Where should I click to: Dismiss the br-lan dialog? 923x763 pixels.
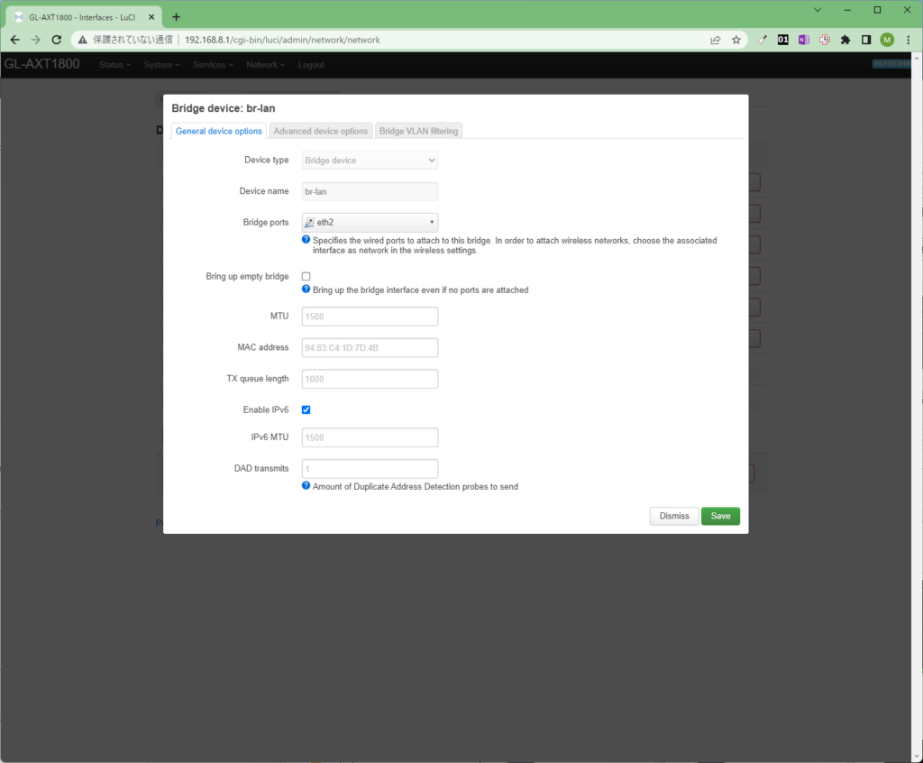coord(673,516)
